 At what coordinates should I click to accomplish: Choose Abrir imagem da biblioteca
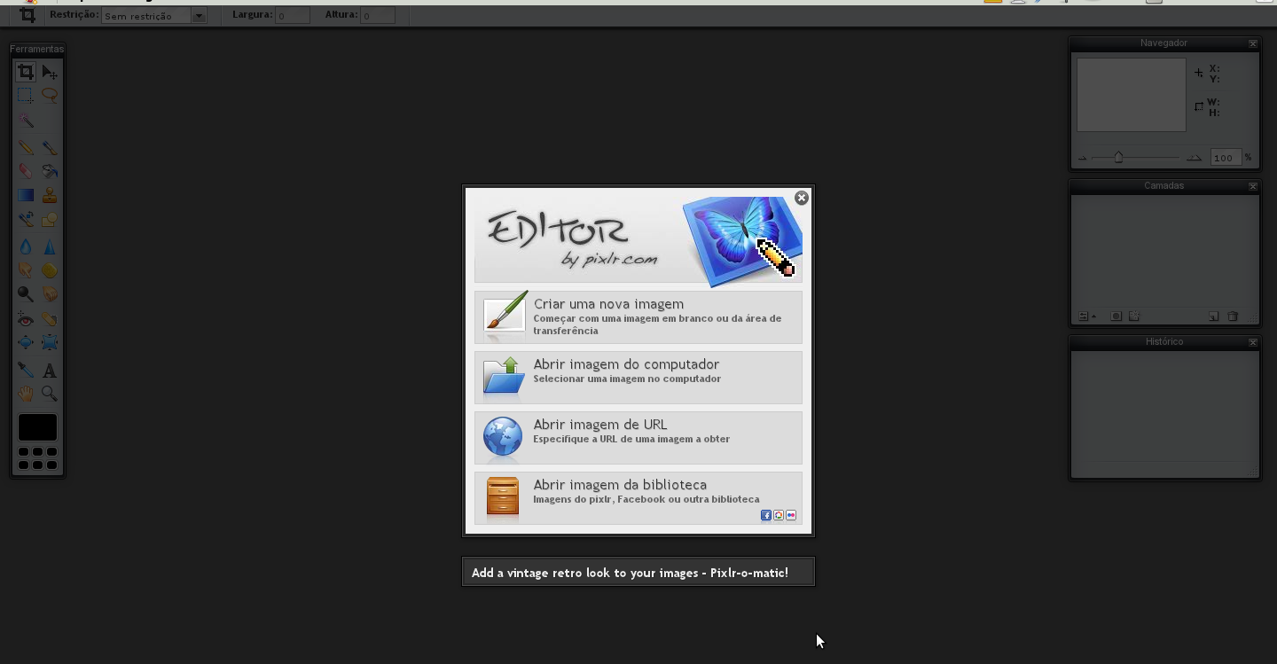tap(638, 498)
